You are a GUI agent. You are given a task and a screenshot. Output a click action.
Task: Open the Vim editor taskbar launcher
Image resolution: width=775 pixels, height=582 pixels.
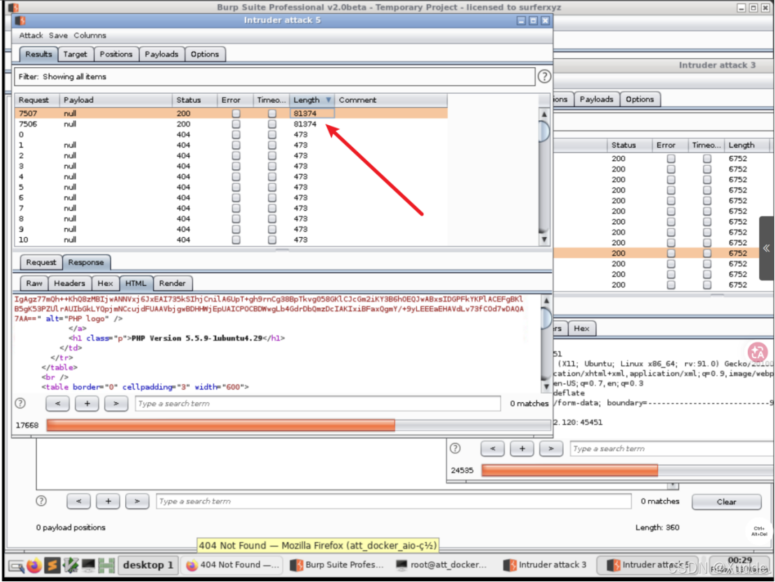(71, 565)
